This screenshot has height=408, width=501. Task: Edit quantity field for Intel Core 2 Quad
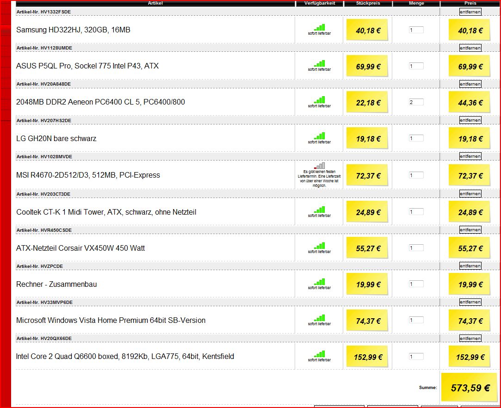[x=416, y=357]
